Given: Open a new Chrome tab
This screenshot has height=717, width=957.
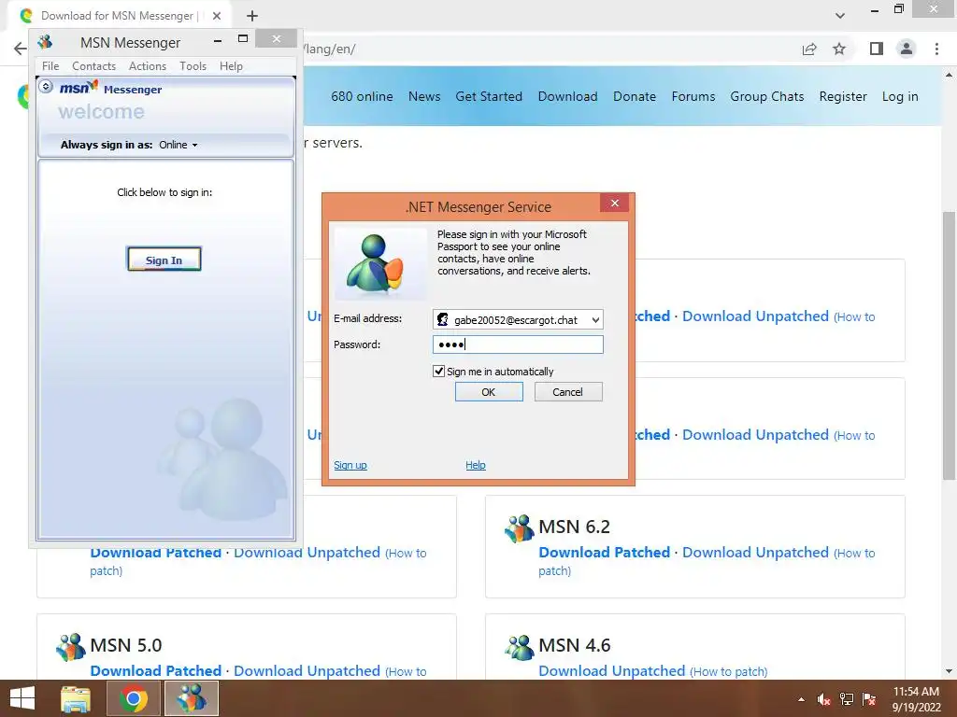Looking at the screenshot, I should tap(252, 16).
